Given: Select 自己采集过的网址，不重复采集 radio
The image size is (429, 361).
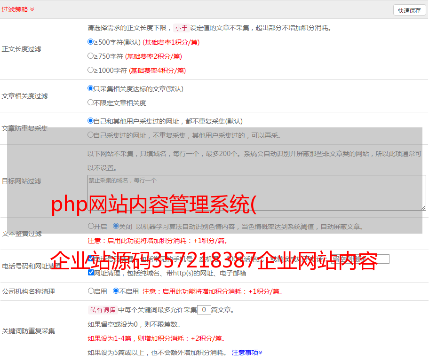Looking at the screenshot, I should [91, 134].
